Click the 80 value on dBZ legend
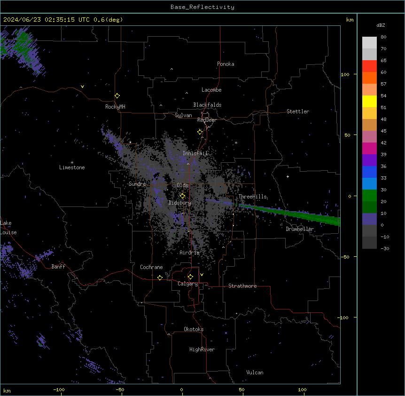Screen dimensions: 405x396 [383, 37]
